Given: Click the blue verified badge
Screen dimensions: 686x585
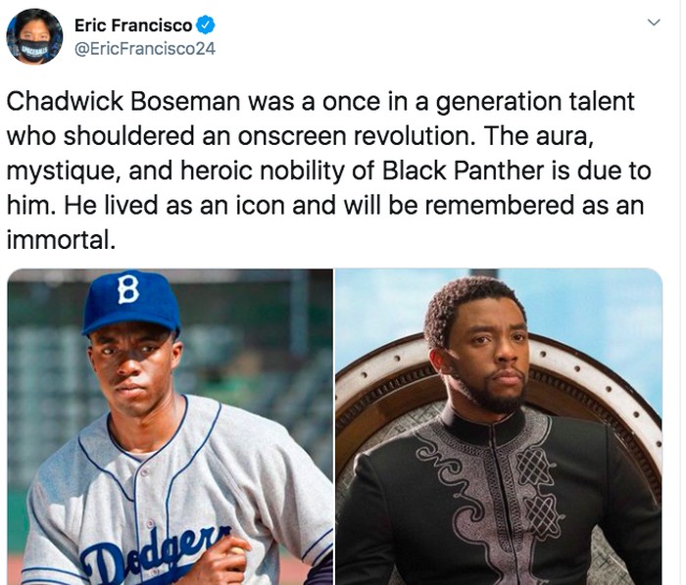Looking at the screenshot, I should pos(205,24).
